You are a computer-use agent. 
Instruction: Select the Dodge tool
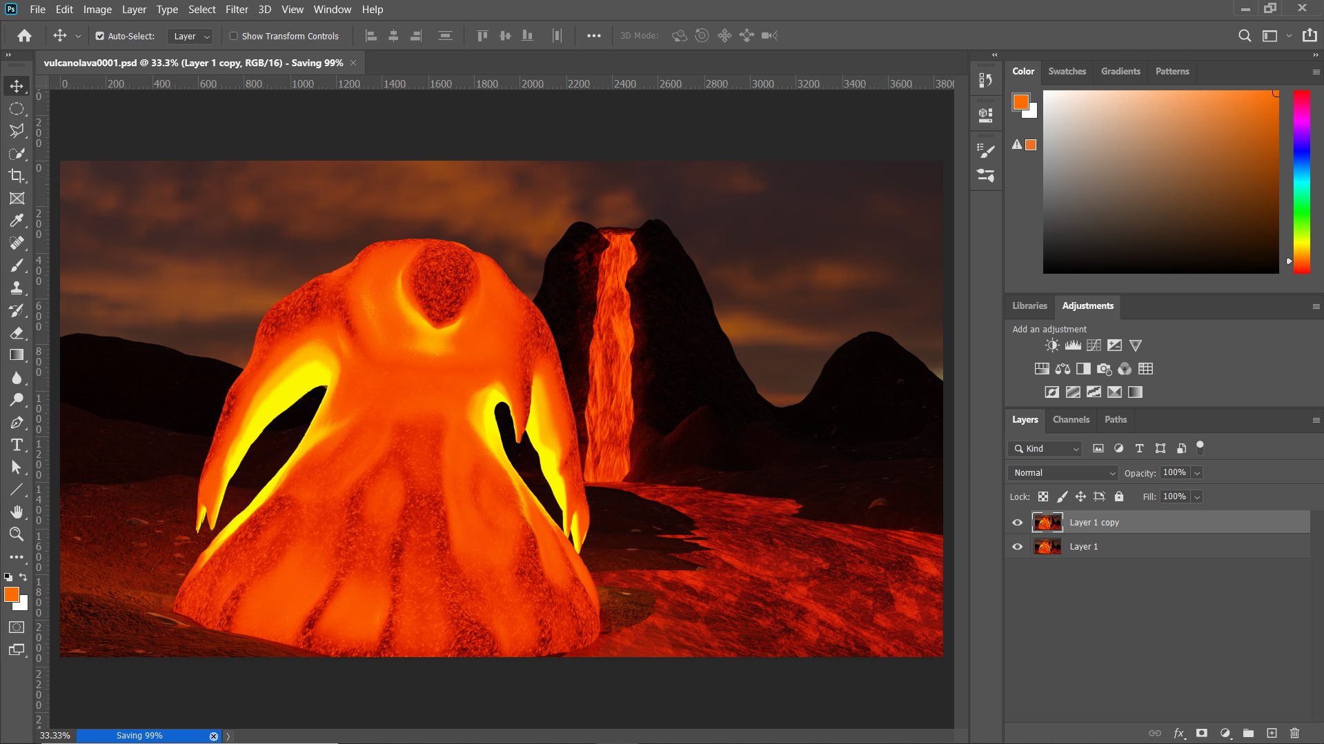17,400
